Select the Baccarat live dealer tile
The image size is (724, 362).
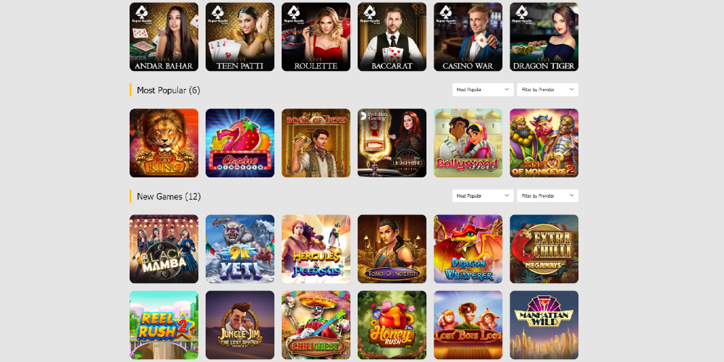(x=392, y=37)
